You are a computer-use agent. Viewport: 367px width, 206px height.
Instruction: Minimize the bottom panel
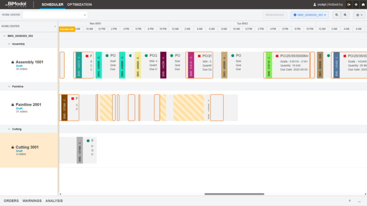click(x=359, y=201)
